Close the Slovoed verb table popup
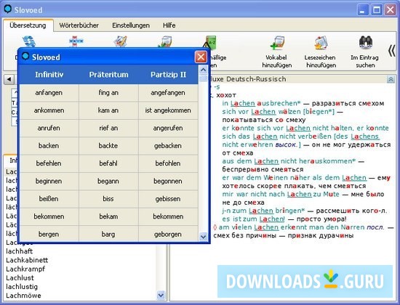 coord(201,57)
